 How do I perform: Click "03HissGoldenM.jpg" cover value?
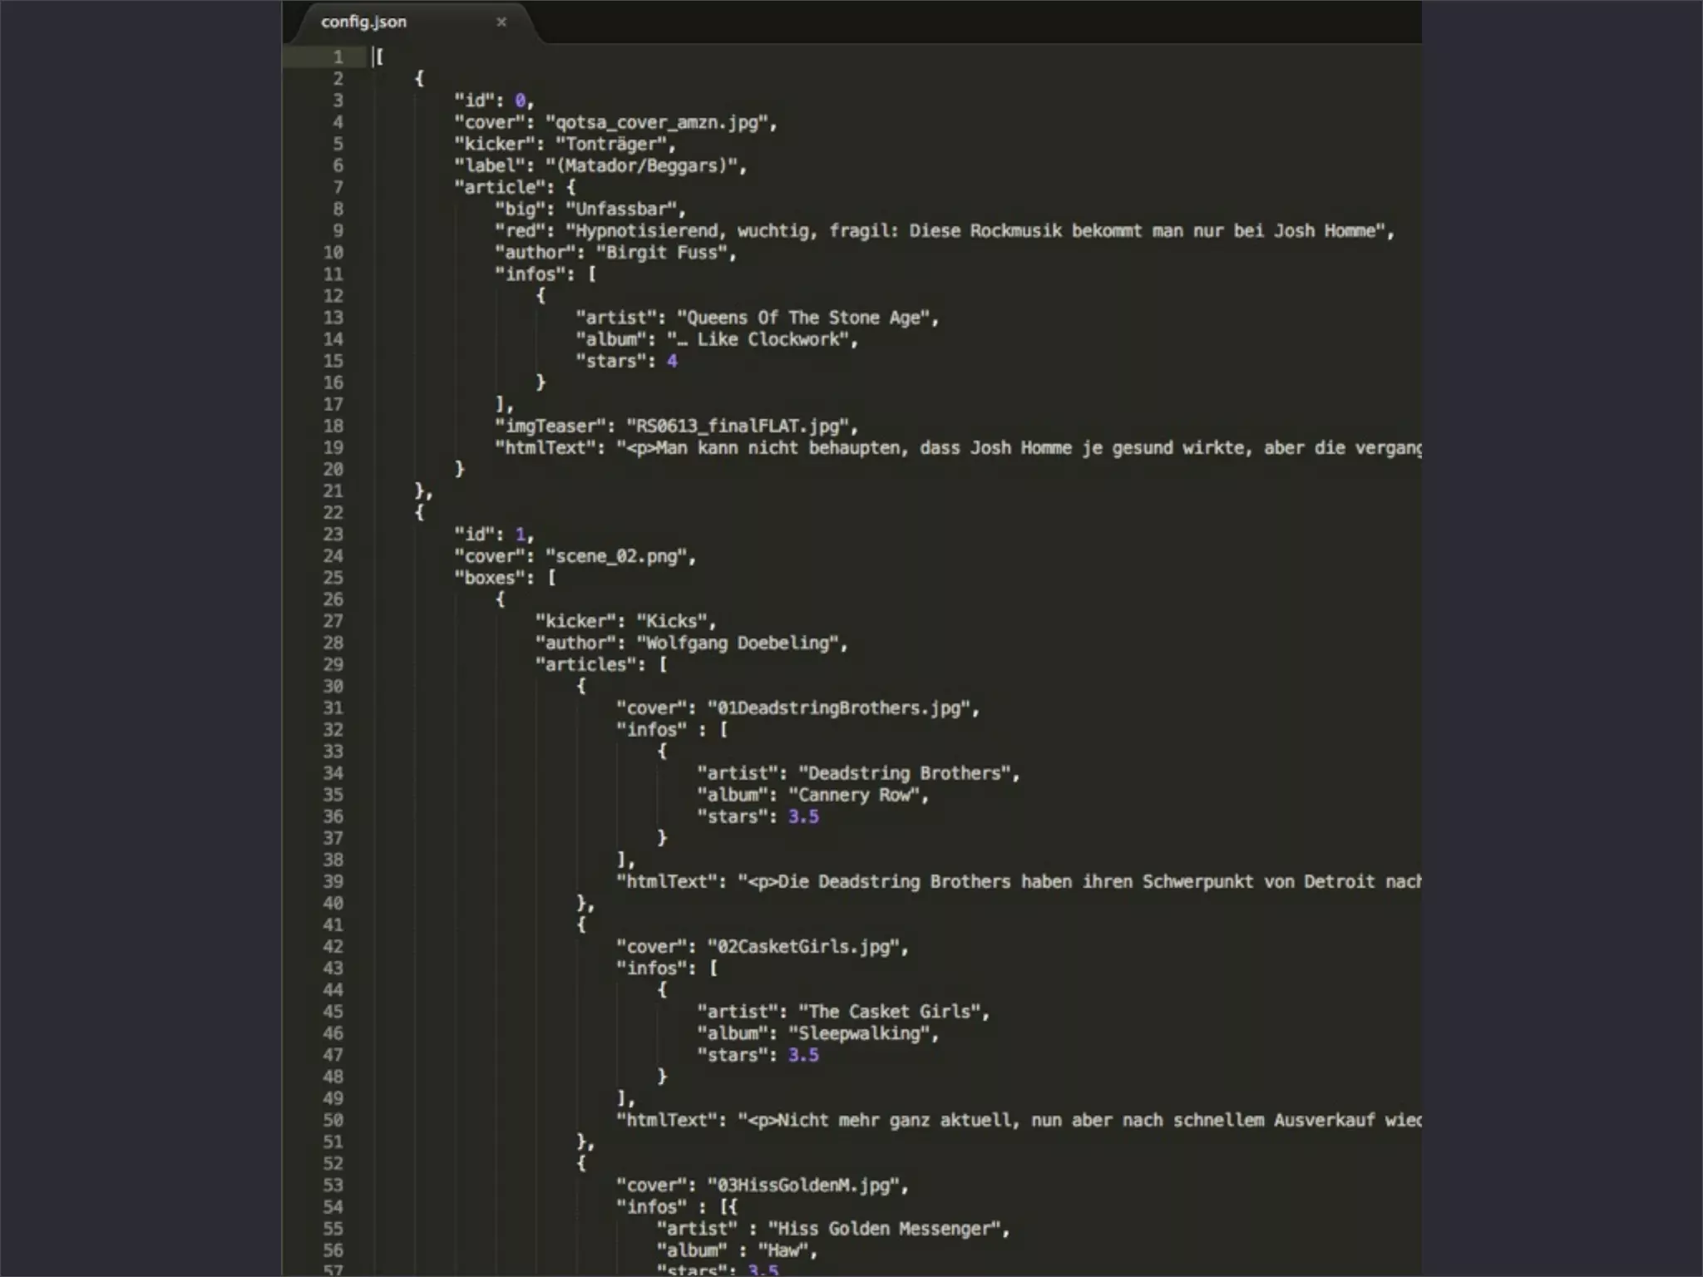coord(802,1186)
